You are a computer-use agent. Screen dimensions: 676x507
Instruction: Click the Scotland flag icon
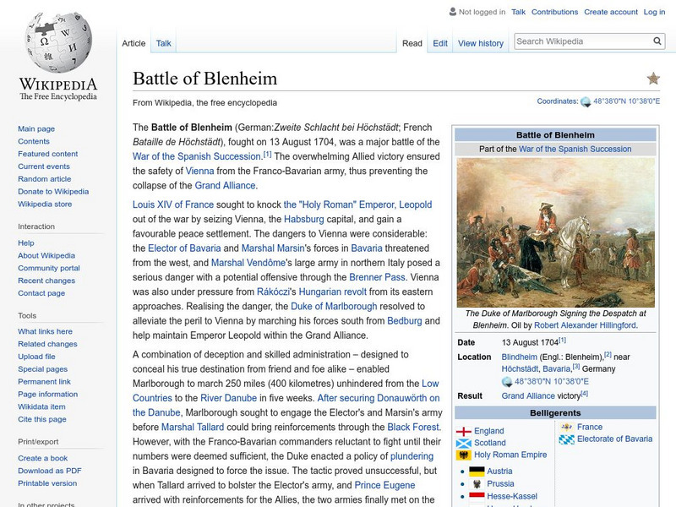pyautogui.click(x=464, y=444)
